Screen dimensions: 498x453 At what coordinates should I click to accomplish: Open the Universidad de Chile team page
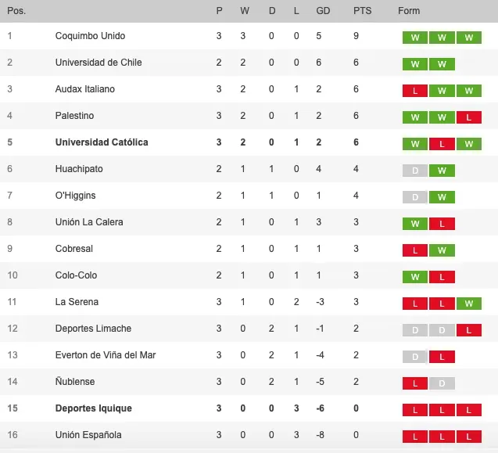(99, 63)
